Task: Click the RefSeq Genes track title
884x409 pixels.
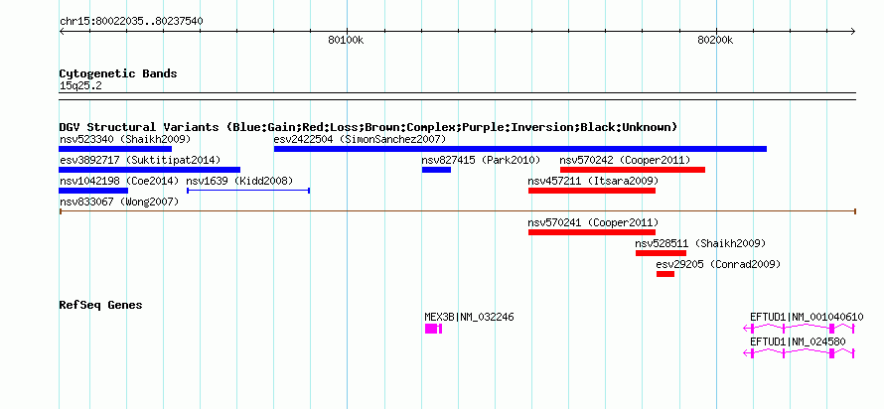Action: (101, 305)
